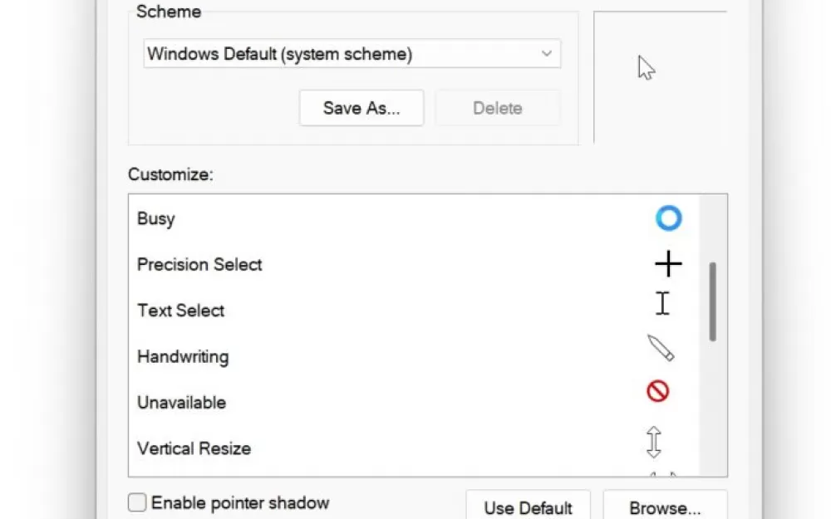The width and height of the screenshot is (831, 519).
Task: Open the Scheme dropdown arrow
Action: pyautogui.click(x=547, y=53)
